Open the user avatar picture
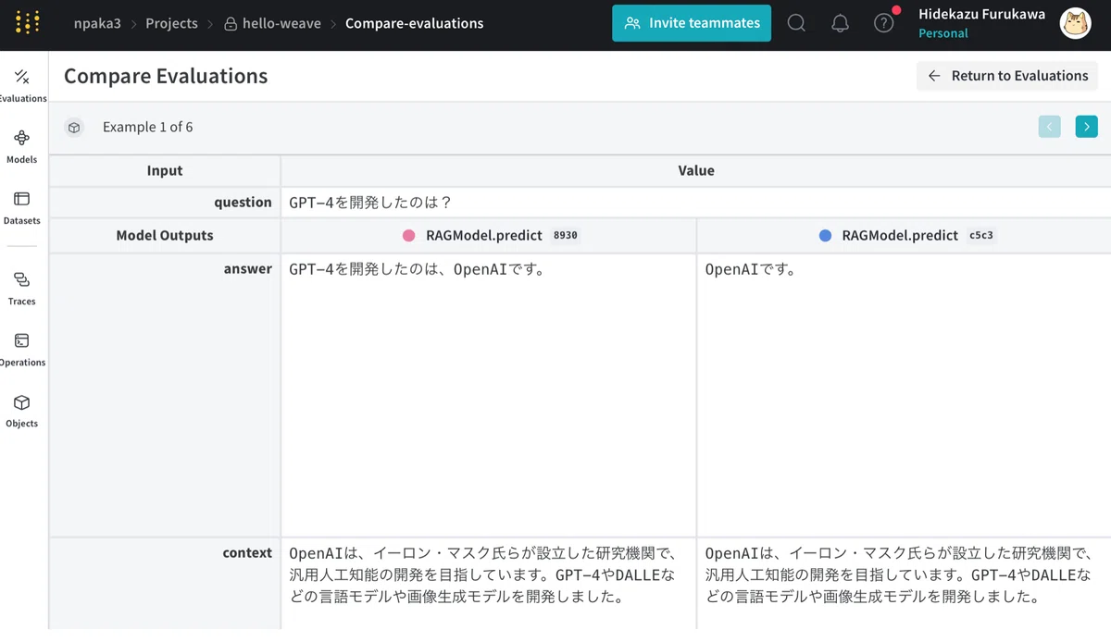 click(x=1075, y=23)
